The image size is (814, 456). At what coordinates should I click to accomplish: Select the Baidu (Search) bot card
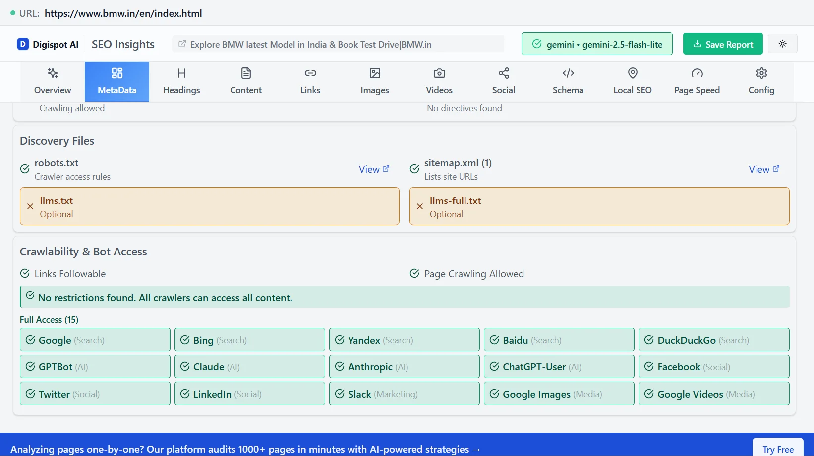pos(559,340)
